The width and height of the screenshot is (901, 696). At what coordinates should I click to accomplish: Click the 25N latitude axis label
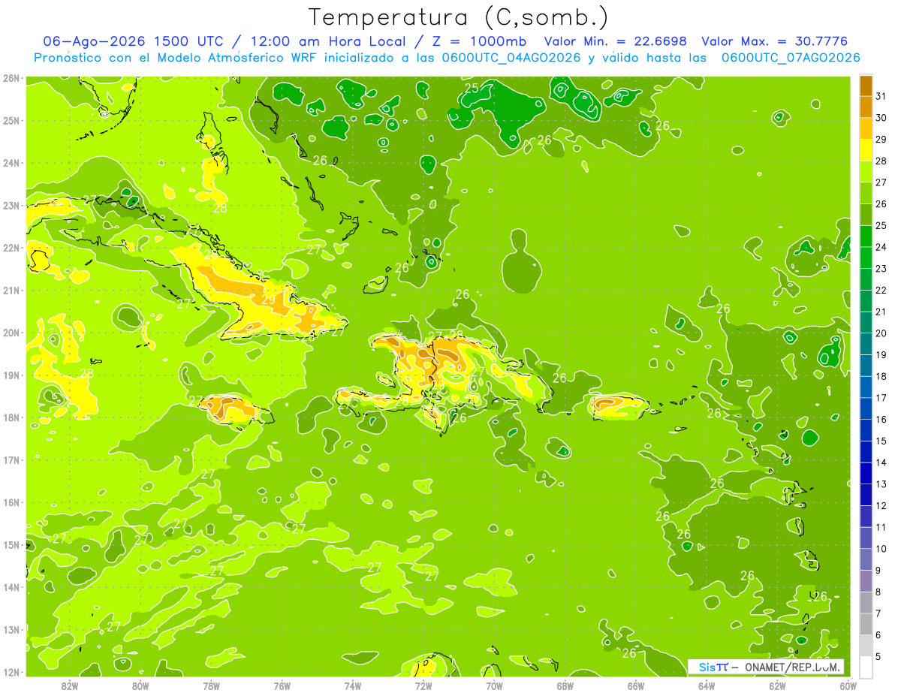click(11, 120)
